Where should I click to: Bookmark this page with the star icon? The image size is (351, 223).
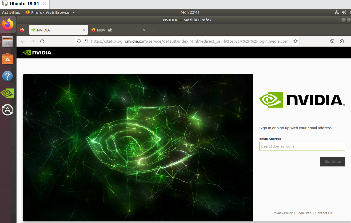pos(295,41)
